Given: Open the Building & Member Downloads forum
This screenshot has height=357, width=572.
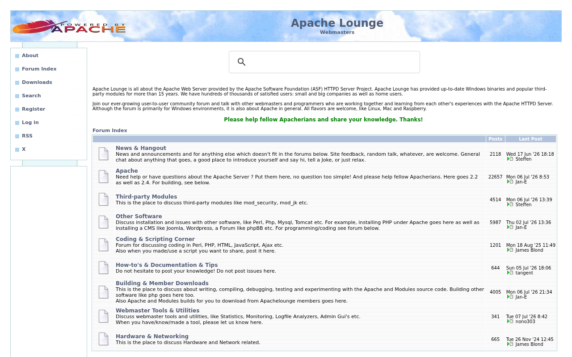Looking at the screenshot, I should [162, 283].
